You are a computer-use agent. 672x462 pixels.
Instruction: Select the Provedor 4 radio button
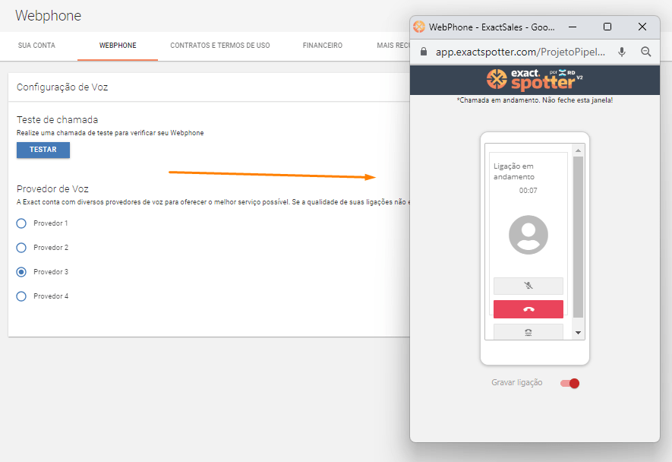(x=21, y=296)
